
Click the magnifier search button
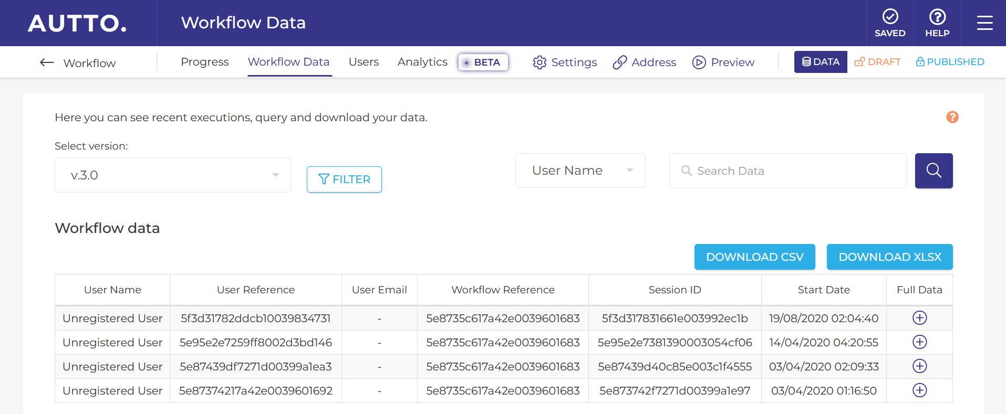pyautogui.click(x=934, y=171)
